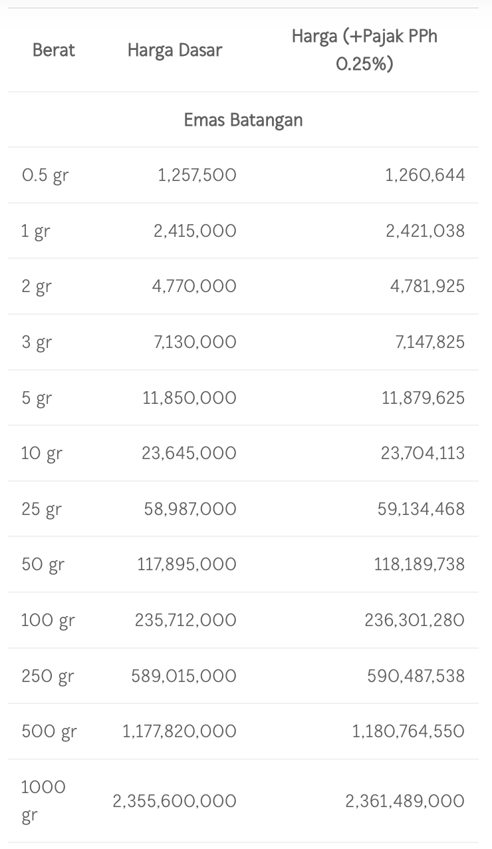Viewport: 492px width, 849px height.
Task: Click taxed price 1,180,764,550
Action: [408, 731]
